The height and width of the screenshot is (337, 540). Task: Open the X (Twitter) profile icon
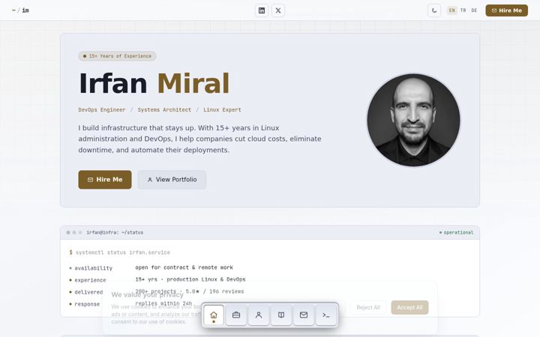(278, 10)
